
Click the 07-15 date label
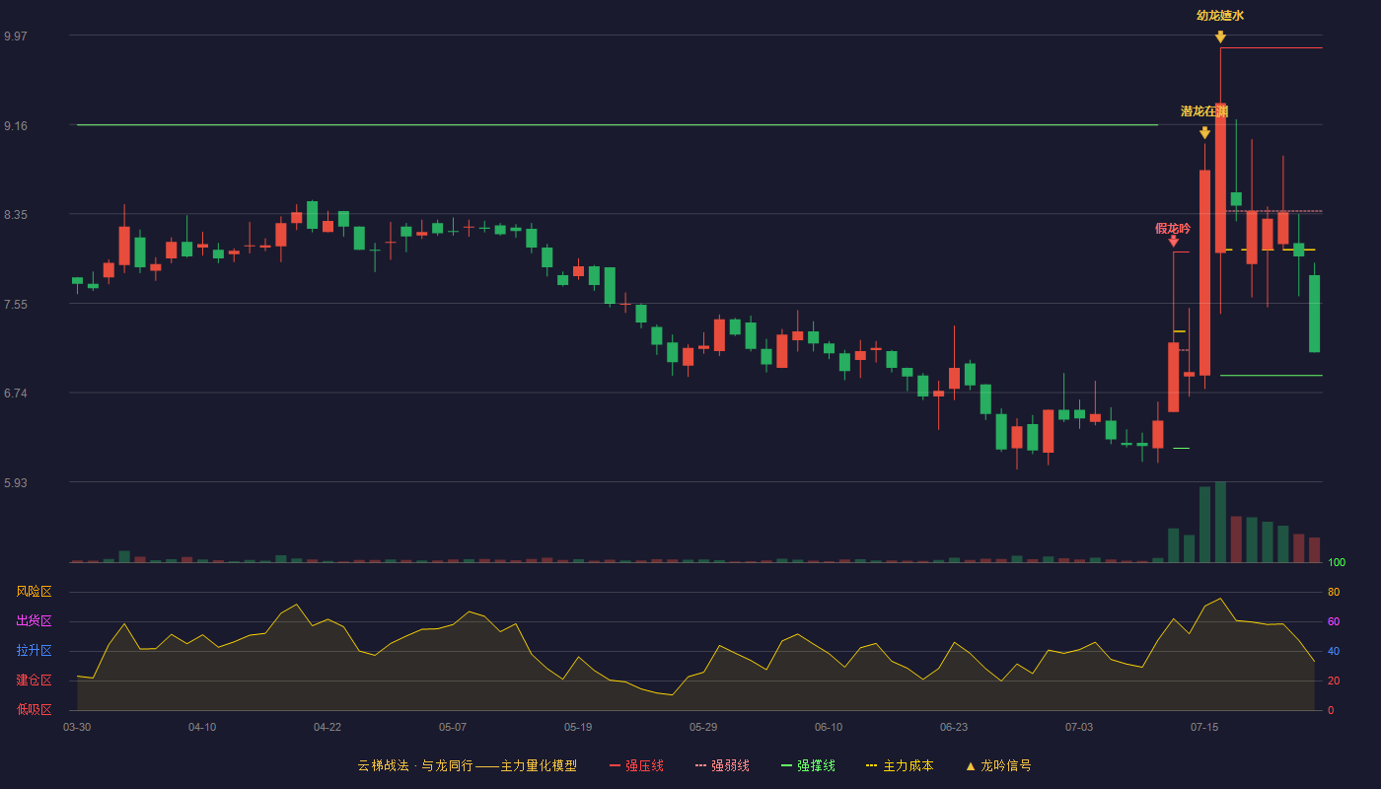[x=1204, y=727]
